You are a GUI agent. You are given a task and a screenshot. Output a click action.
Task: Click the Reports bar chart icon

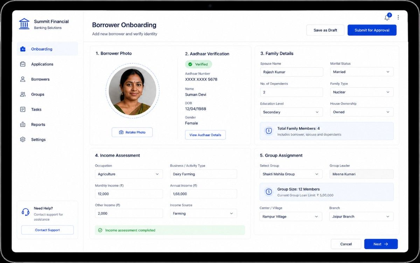(x=23, y=124)
